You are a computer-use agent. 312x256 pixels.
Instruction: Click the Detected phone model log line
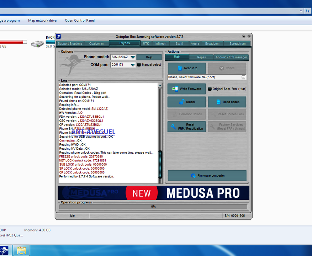tap(83, 109)
